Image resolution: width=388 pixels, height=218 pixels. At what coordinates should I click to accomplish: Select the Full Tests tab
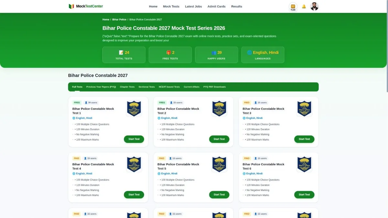(77, 87)
